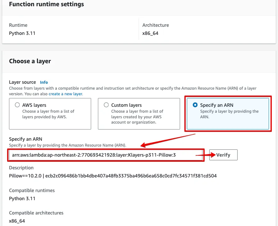This screenshot has width=278, height=226.
Task: Select the AWS layers radio button
Action: (17, 105)
